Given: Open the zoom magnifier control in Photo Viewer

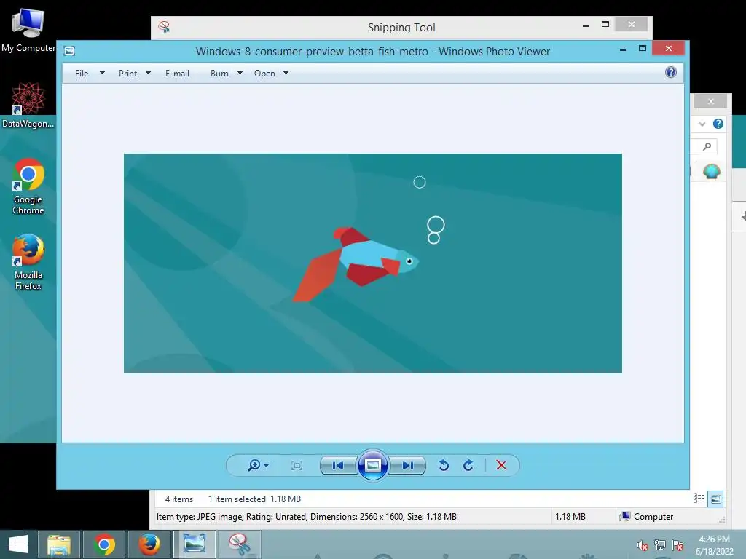Looking at the screenshot, I should (x=258, y=465).
